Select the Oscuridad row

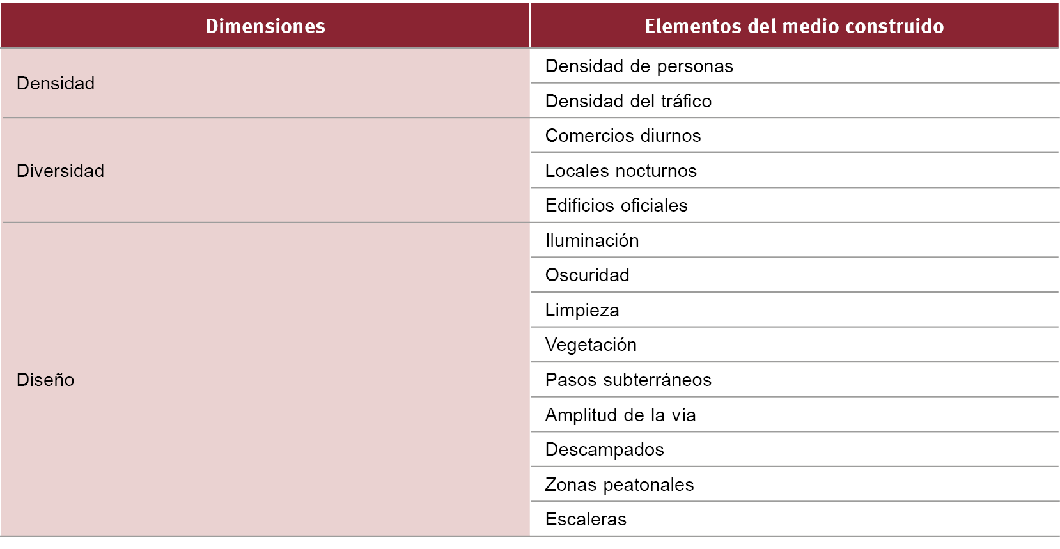(587, 275)
